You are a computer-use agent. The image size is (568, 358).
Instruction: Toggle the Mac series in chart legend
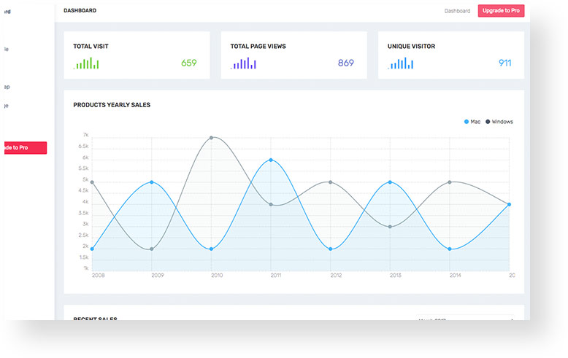click(472, 122)
